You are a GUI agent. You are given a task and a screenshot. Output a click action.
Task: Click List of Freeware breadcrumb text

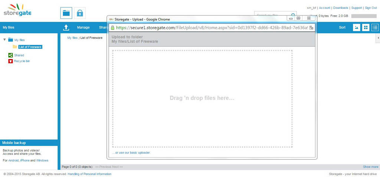click(x=91, y=38)
